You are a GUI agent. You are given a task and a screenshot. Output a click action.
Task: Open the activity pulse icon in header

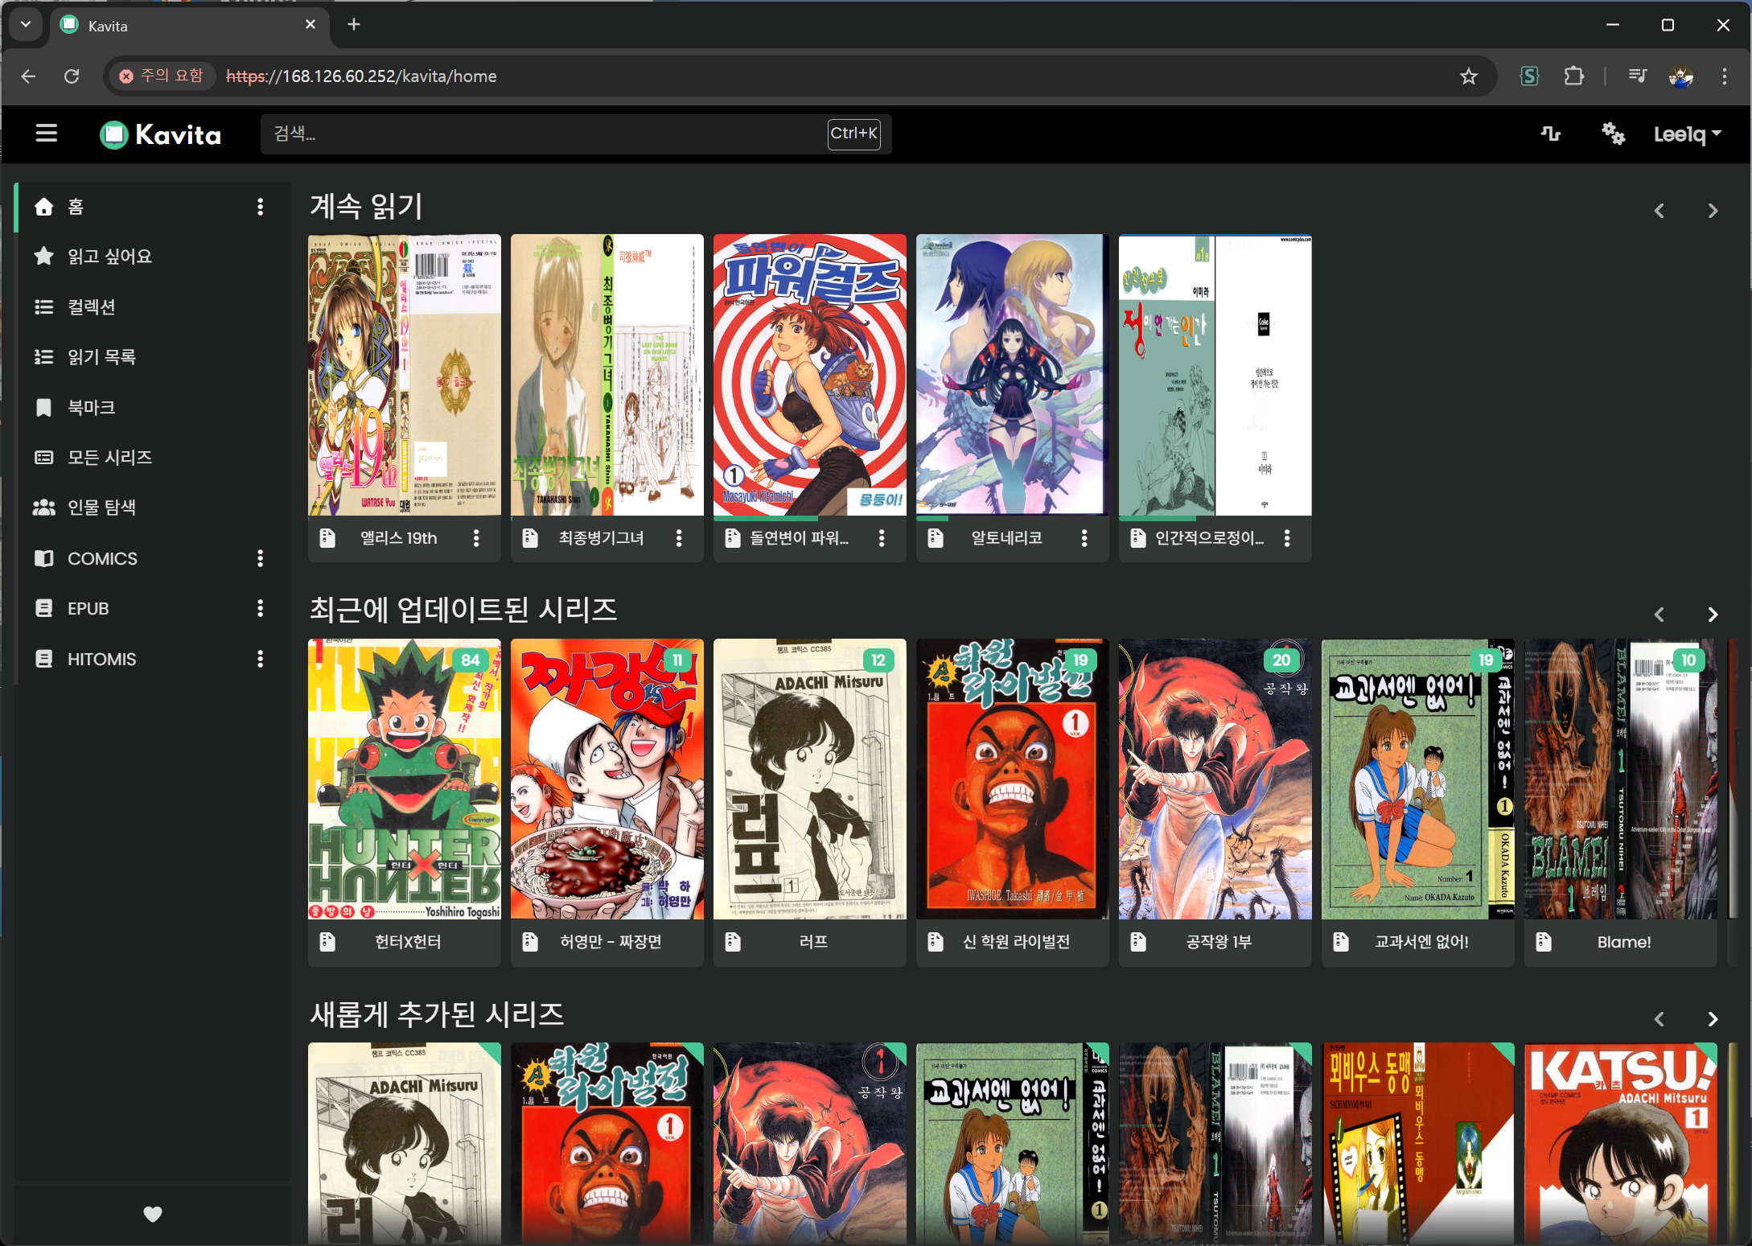[x=1550, y=134]
